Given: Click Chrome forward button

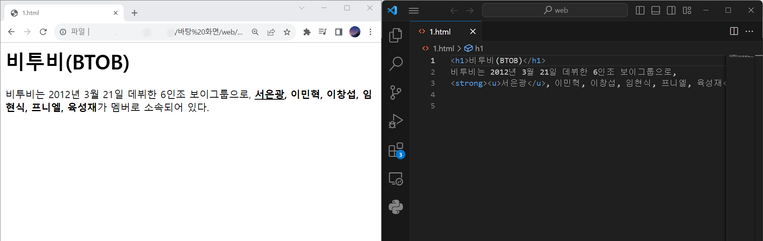Looking at the screenshot, I should [27, 32].
